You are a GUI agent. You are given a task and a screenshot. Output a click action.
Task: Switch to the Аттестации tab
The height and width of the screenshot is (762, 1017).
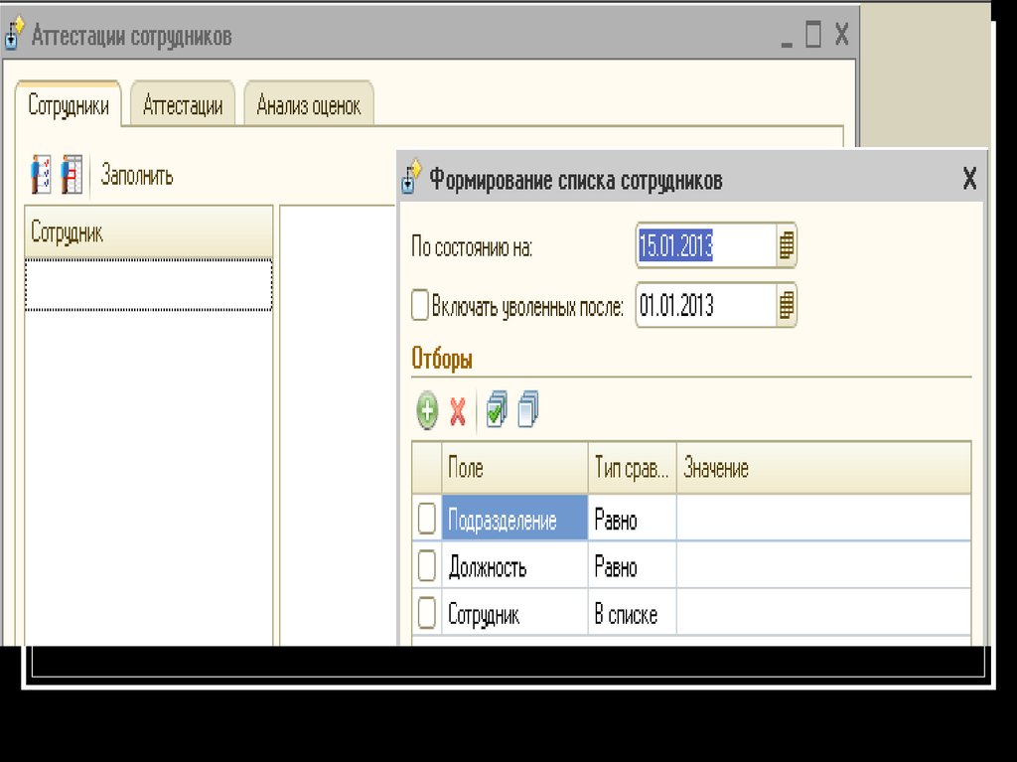(183, 105)
